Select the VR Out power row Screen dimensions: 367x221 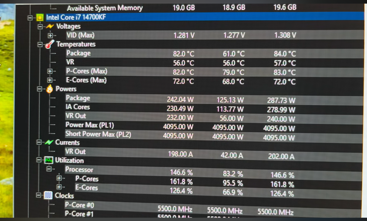pyautogui.click(x=214, y=117)
